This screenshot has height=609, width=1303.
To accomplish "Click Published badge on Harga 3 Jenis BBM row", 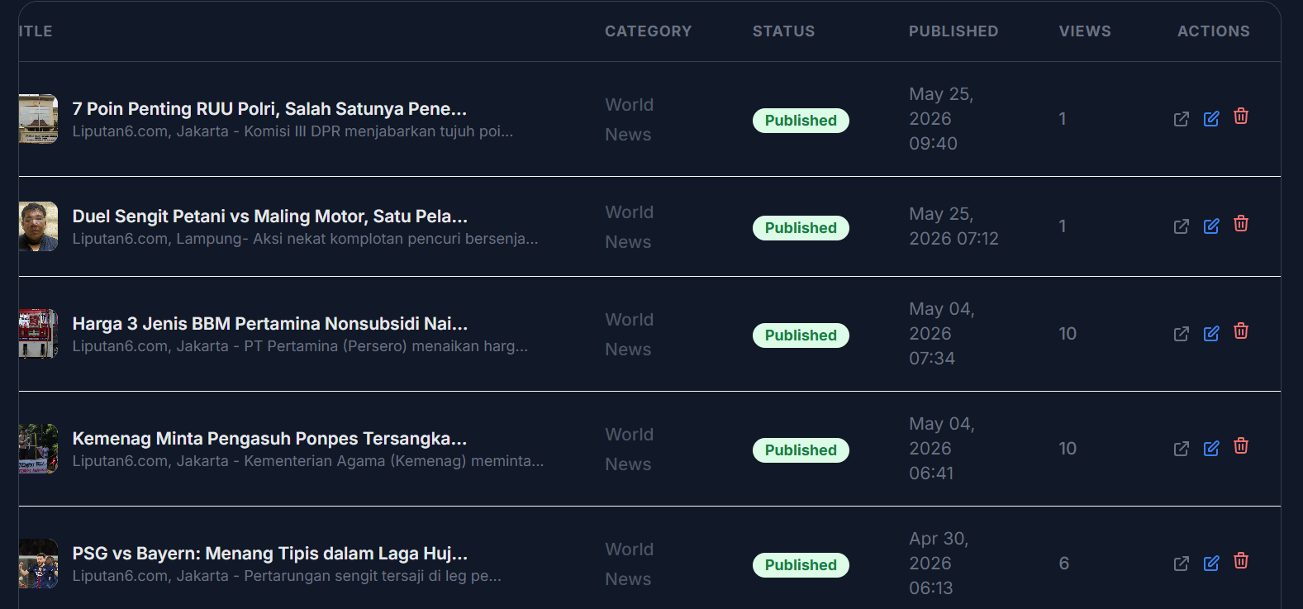I will pos(801,335).
